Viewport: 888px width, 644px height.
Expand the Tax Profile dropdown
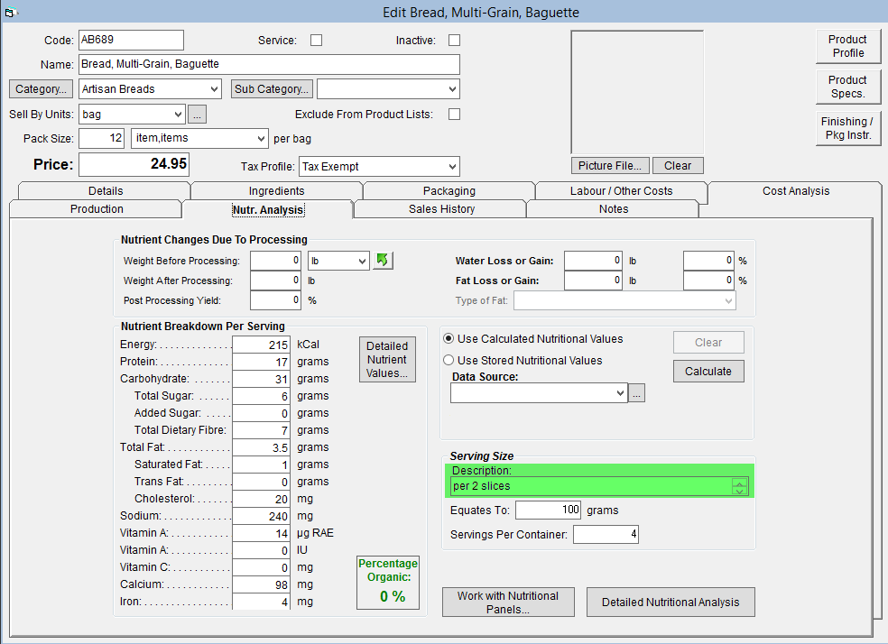tap(452, 166)
